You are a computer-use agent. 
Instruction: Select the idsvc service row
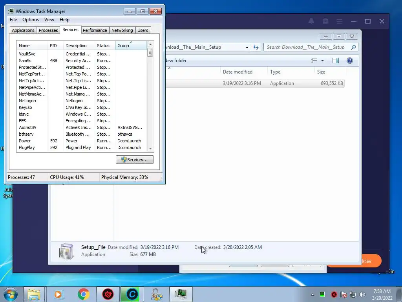82,114
